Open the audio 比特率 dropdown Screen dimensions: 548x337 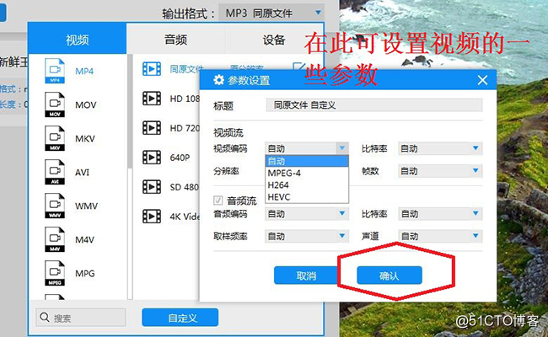tap(440, 214)
